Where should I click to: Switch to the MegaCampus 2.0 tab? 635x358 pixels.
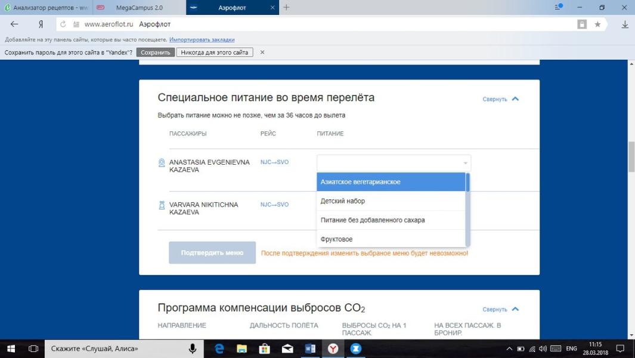pos(140,7)
